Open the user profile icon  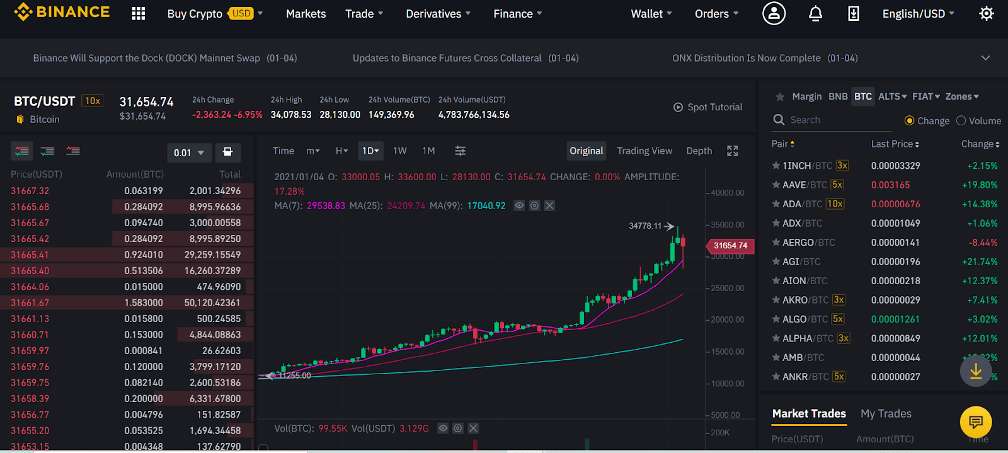774,13
